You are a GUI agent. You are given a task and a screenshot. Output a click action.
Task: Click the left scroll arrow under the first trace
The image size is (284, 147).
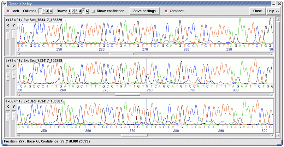(x=19, y=54)
